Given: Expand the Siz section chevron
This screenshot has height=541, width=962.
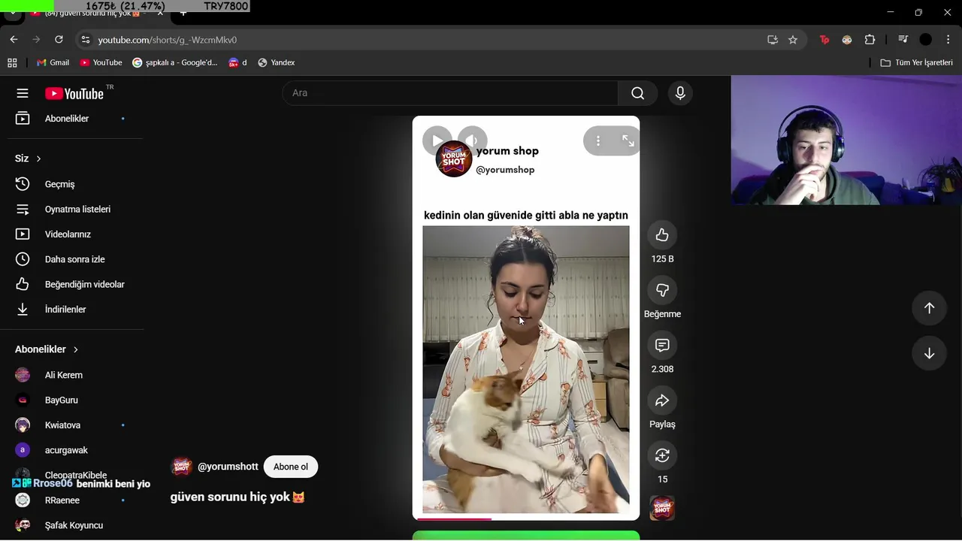Looking at the screenshot, I should pos(38,159).
